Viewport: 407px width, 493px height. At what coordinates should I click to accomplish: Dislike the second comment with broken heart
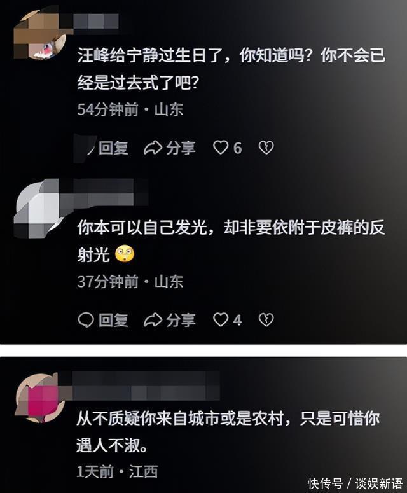click(266, 320)
